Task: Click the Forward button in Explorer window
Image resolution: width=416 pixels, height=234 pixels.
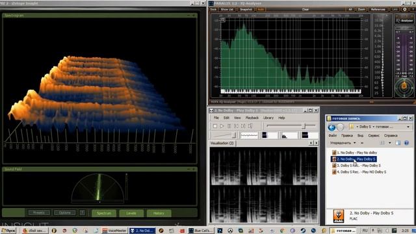Action: pyautogui.click(x=341, y=127)
